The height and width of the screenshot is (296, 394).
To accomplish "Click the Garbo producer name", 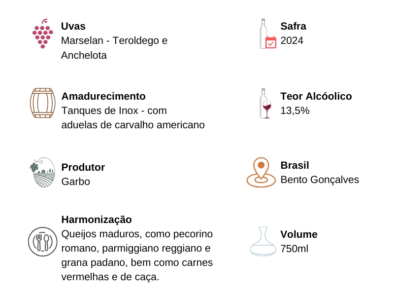I will (76, 182).
